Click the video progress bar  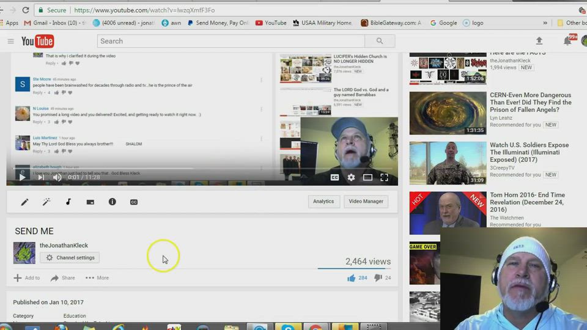click(202, 169)
